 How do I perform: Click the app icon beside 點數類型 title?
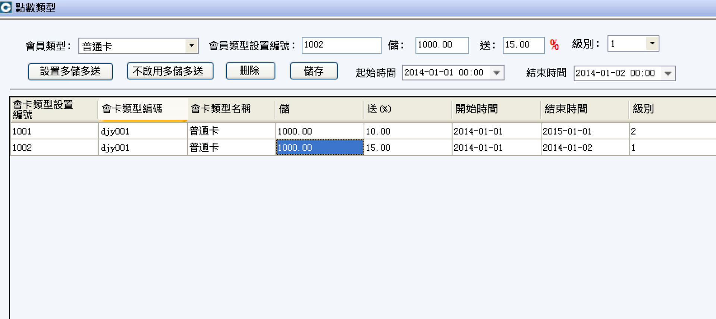click(6, 7)
